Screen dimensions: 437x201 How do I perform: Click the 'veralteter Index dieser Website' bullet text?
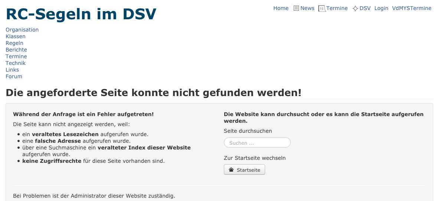tap(144, 148)
